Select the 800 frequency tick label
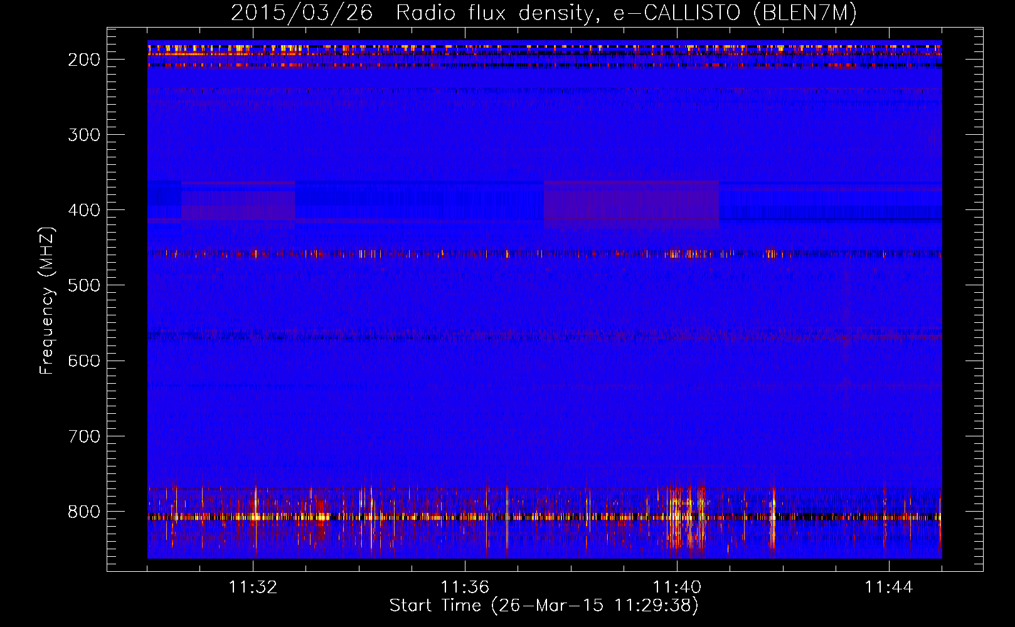Image resolution: width=1015 pixels, height=627 pixels. [84, 511]
